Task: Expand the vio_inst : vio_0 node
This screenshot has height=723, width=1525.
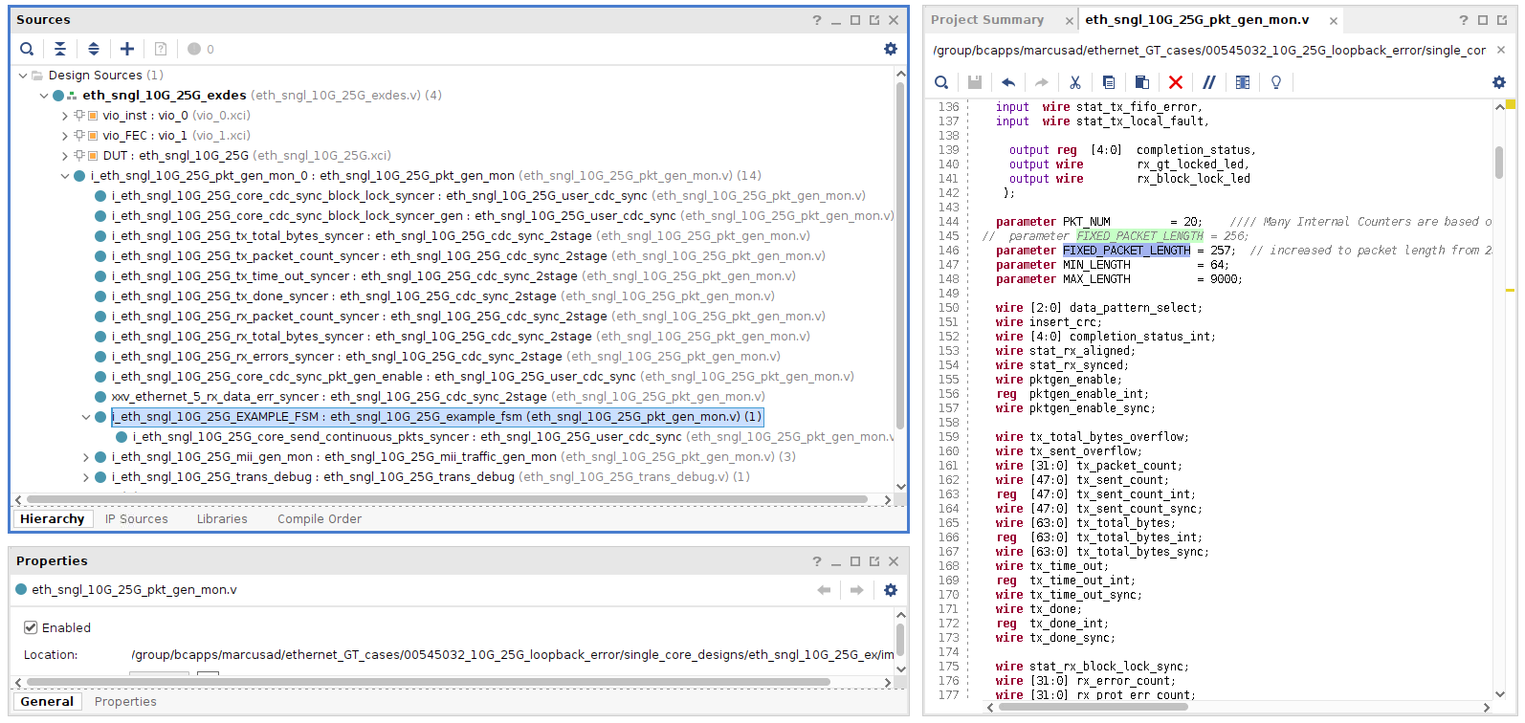Action: pos(65,116)
